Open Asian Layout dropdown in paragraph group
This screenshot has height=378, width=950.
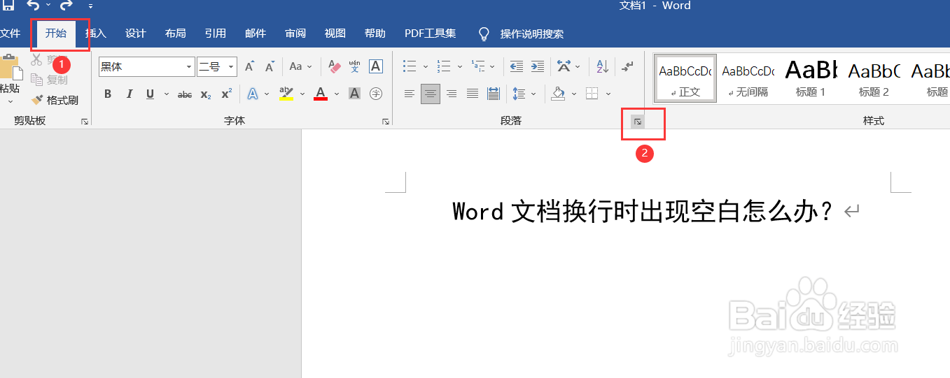click(x=568, y=66)
